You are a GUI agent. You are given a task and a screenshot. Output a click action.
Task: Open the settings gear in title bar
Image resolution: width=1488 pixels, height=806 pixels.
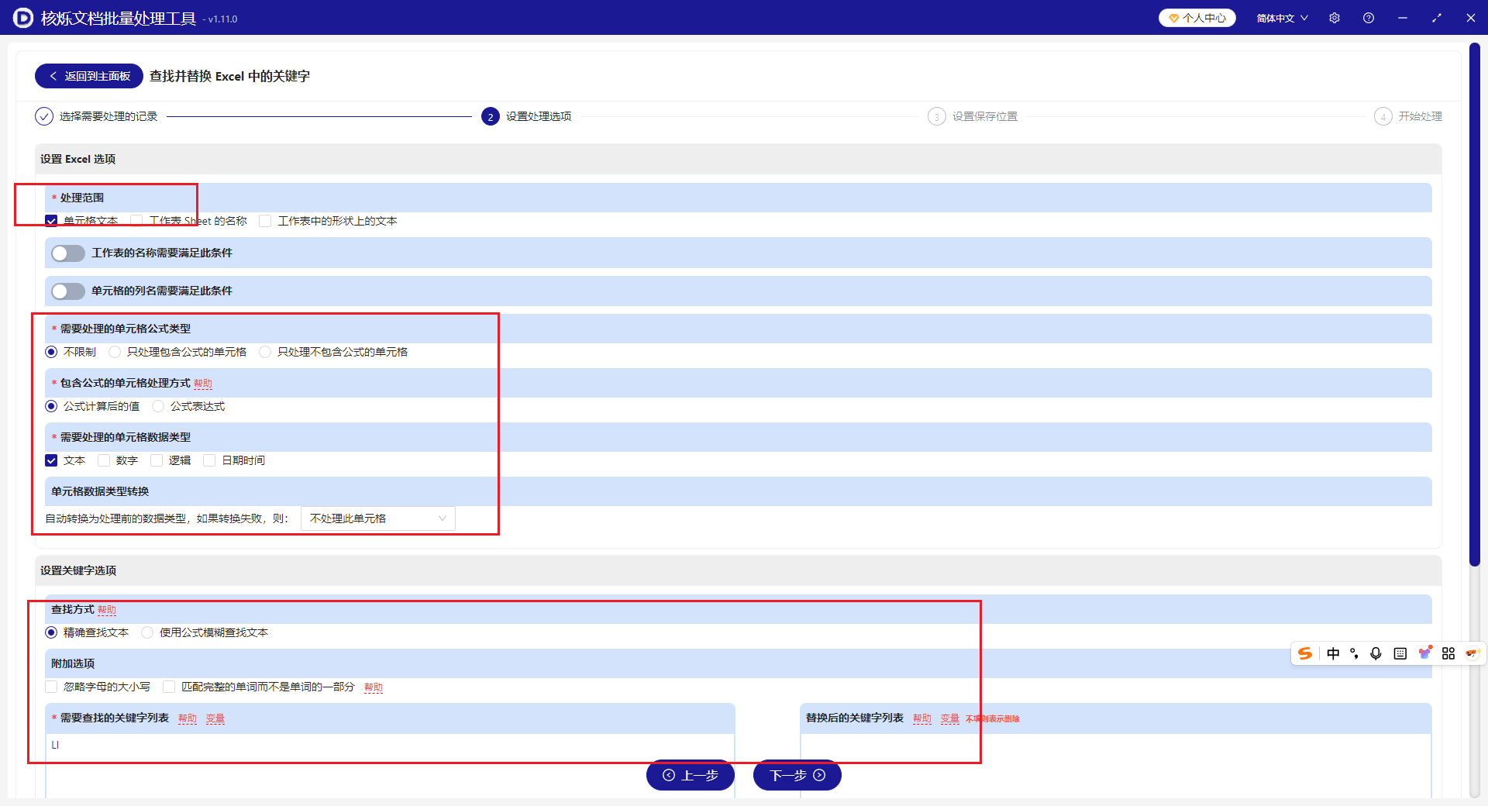tap(1334, 18)
